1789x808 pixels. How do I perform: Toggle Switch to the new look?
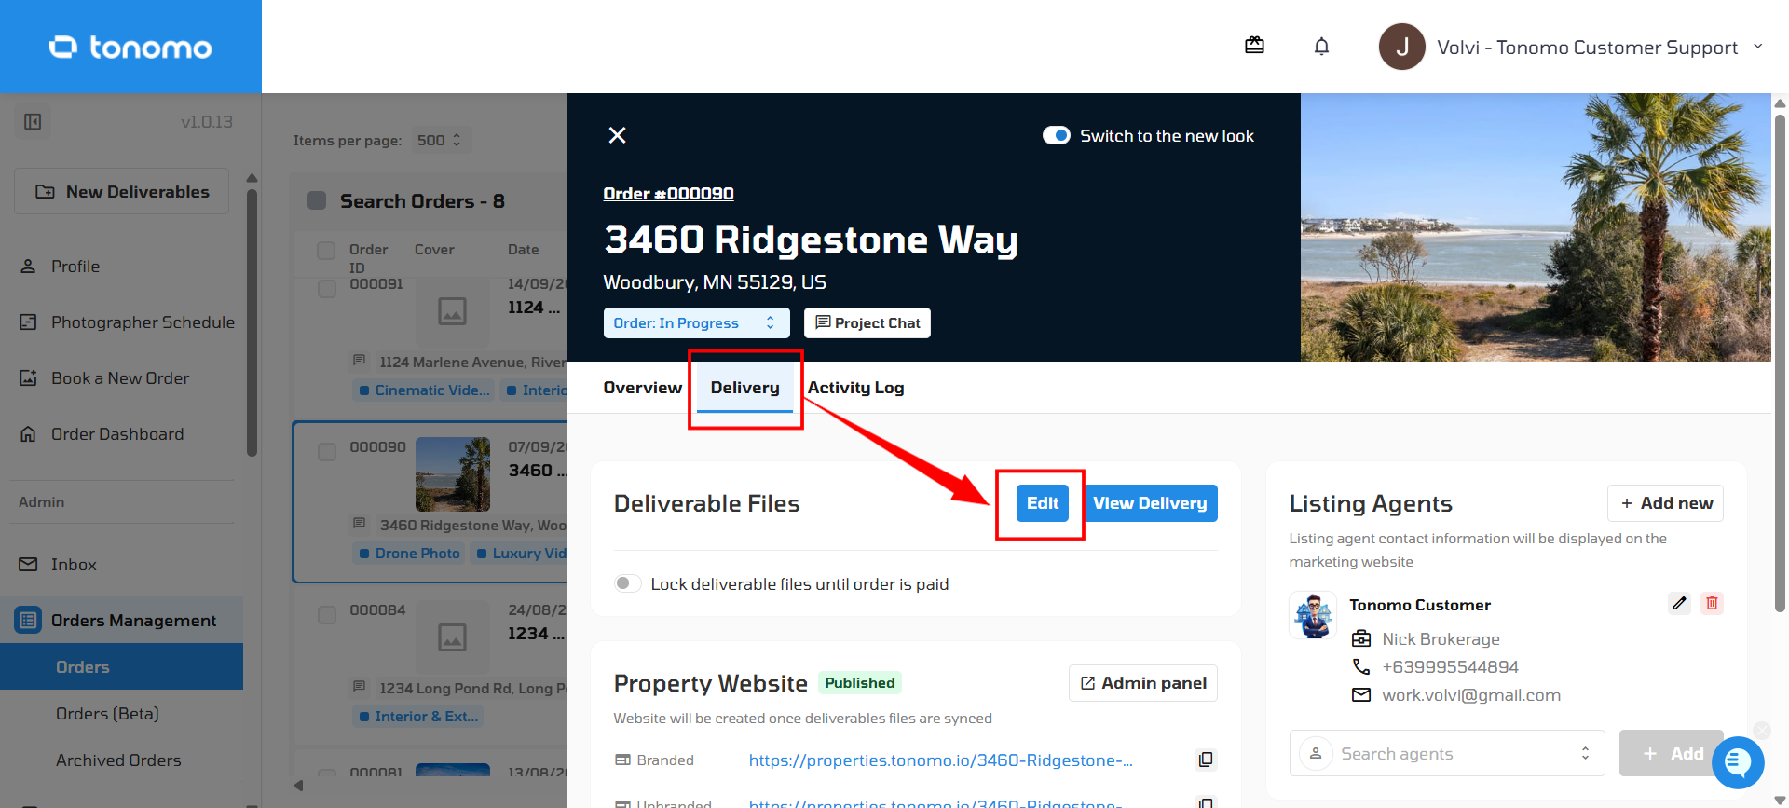1057,135
